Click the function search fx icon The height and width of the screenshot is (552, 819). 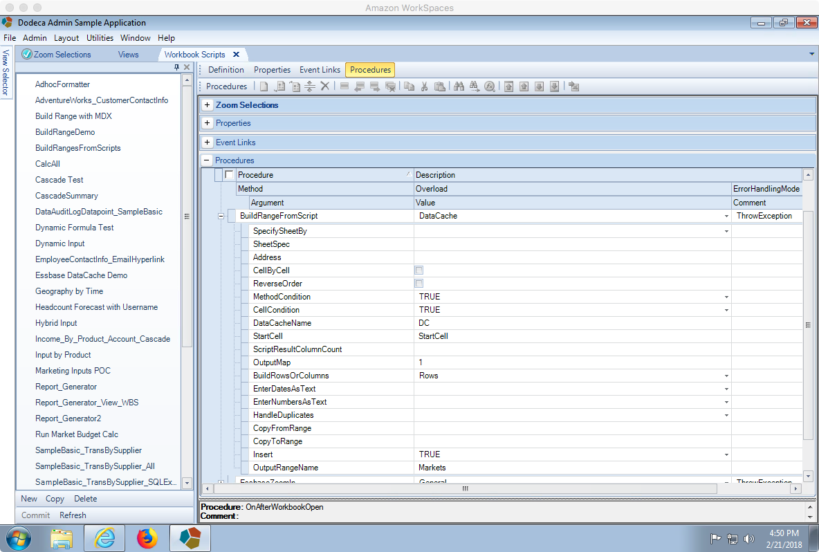[x=490, y=86]
